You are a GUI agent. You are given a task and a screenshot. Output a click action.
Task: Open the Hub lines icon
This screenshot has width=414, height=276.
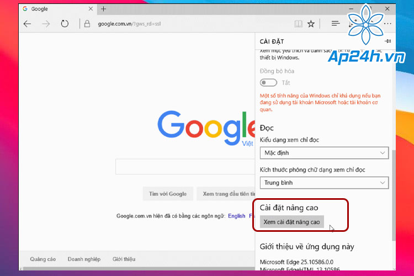[336, 24]
